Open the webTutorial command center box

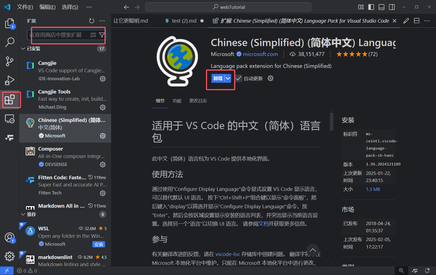tap(228, 7)
